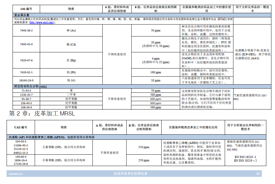Click the benzene CAS number 71-43-2

tap(26, 90)
